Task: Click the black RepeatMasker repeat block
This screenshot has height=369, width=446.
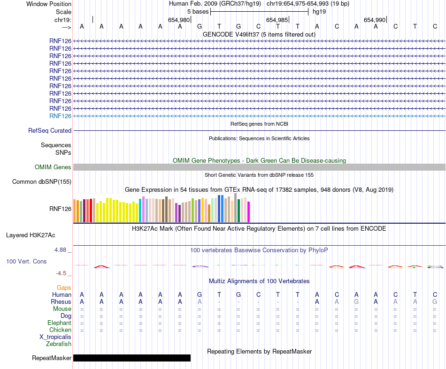Action: 132,358
